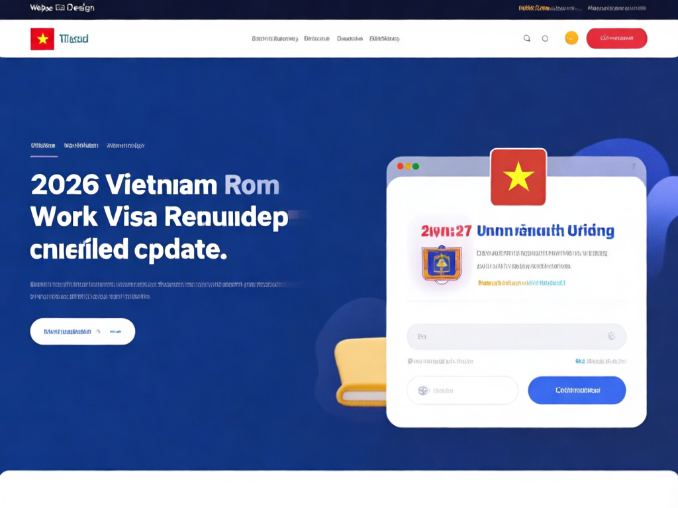Click the orange and blue card link
This screenshot has height=508, width=678.
click(x=522, y=283)
